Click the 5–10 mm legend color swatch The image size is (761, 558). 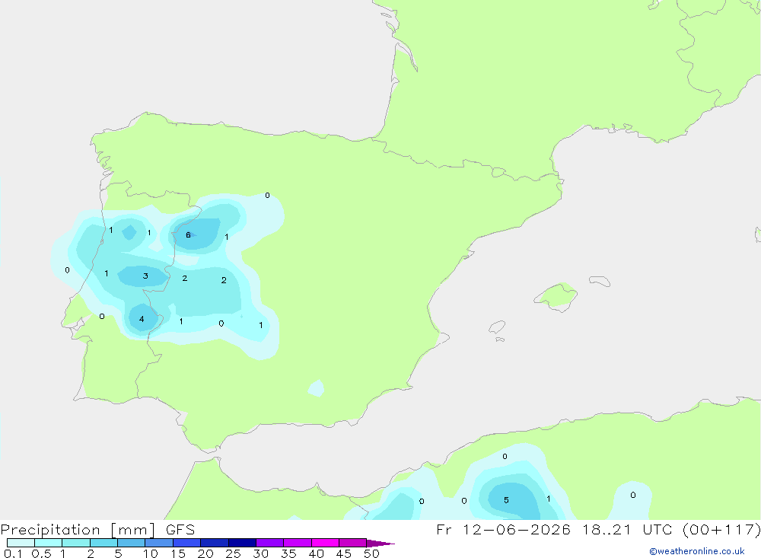pos(132,543)
